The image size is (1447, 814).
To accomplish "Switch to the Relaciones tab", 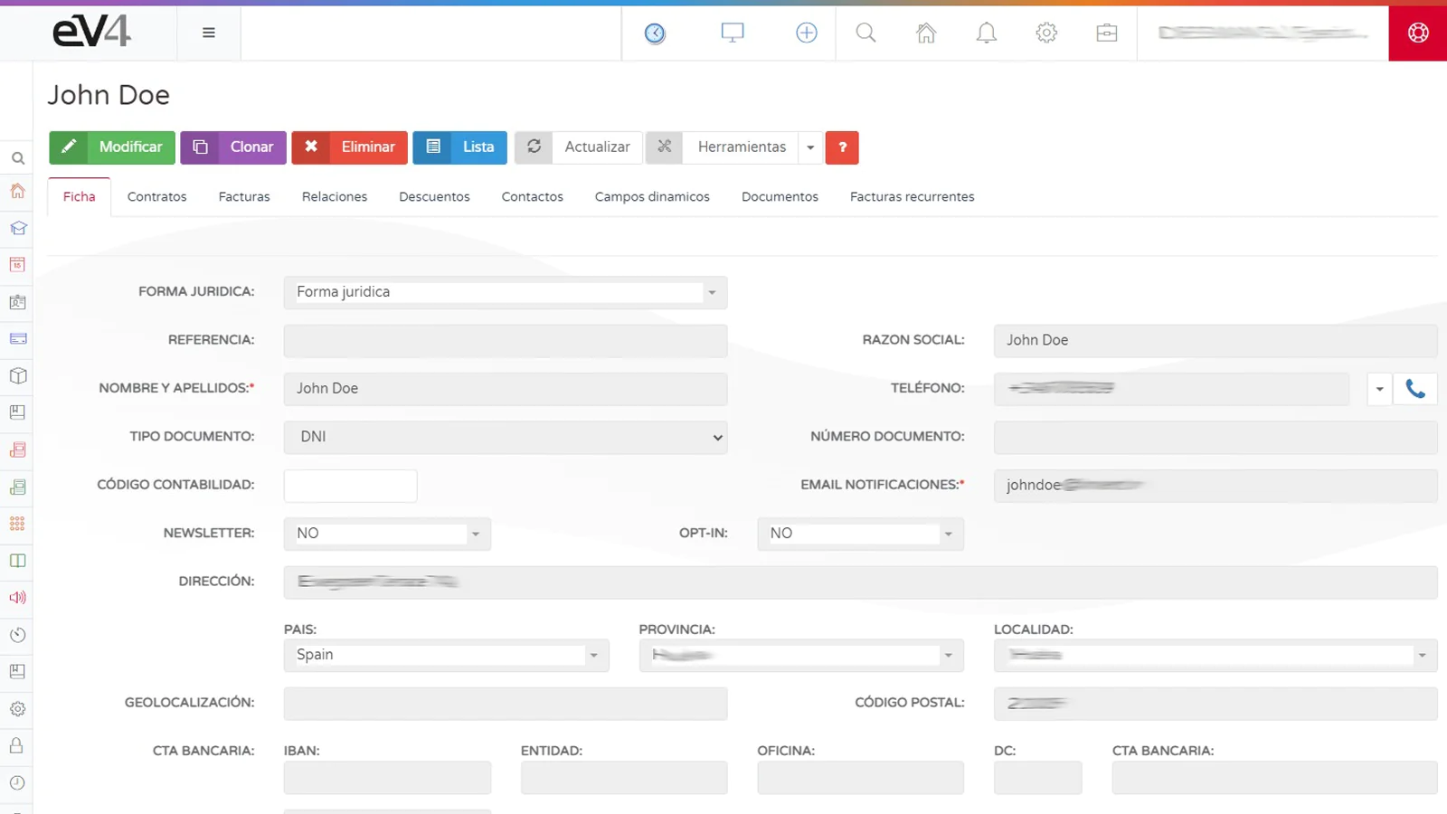I will pyautogui.click(x=335, y=197).
